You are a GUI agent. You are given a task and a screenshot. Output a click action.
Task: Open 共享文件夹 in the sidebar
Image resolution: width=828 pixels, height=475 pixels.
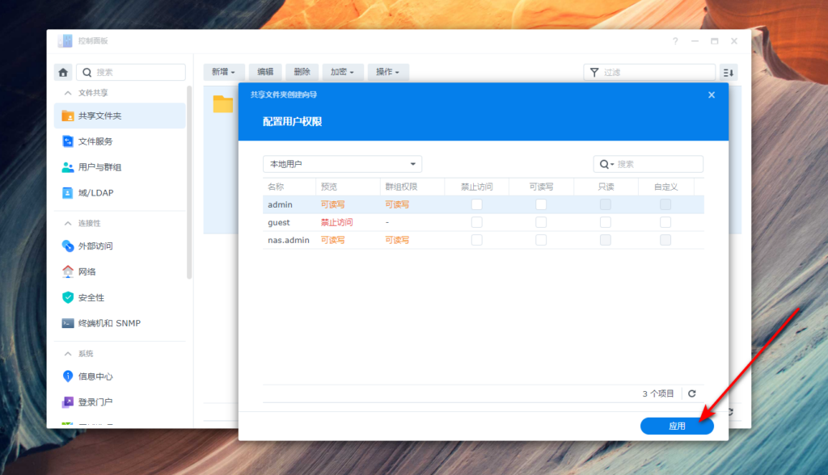pyautogui.click(x=120, y=116)
